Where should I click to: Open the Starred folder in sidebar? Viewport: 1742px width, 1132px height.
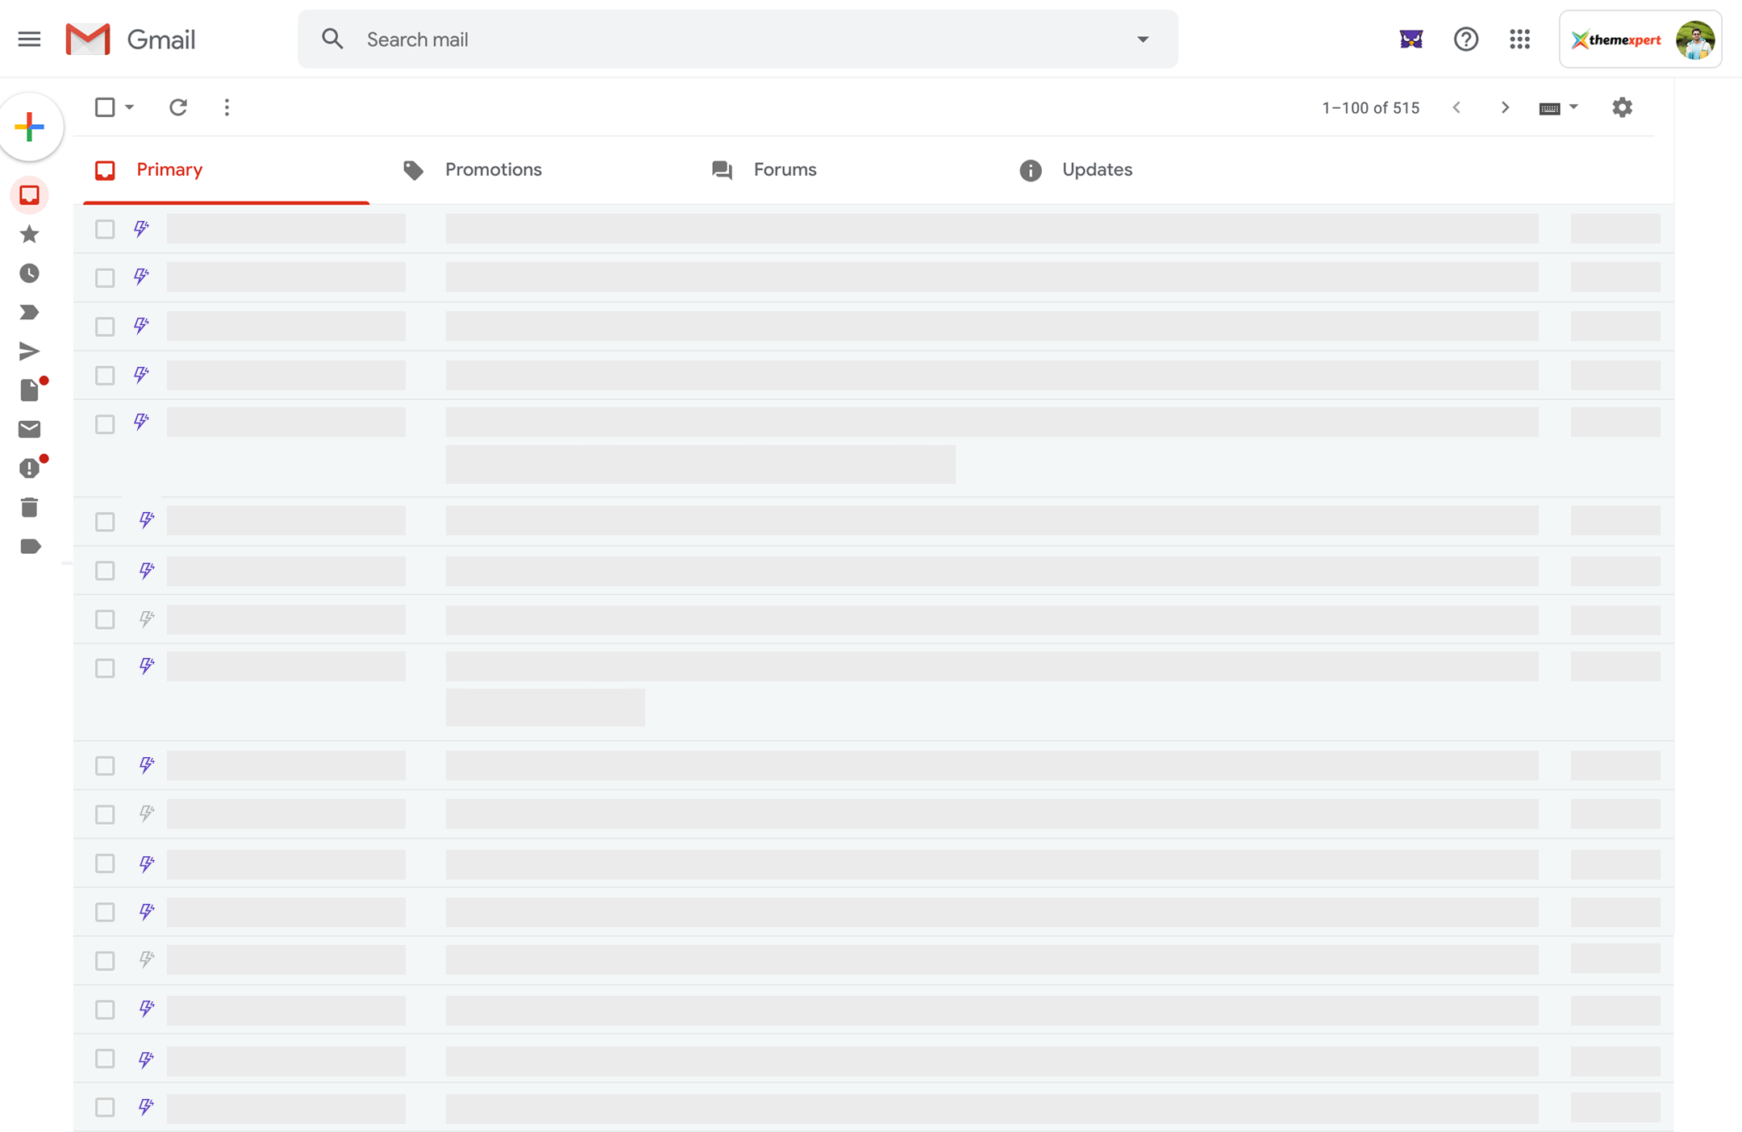[x=30, y=235]
